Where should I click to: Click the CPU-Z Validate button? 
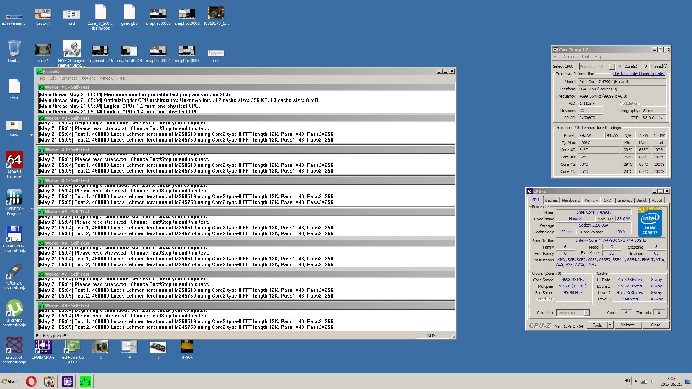627,325
